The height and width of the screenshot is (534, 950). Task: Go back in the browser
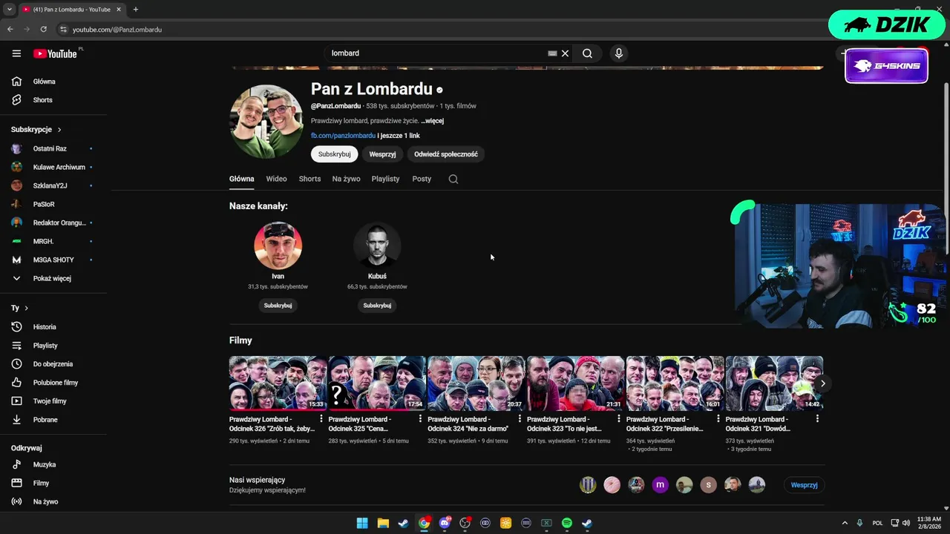click(x=10, y=29)
